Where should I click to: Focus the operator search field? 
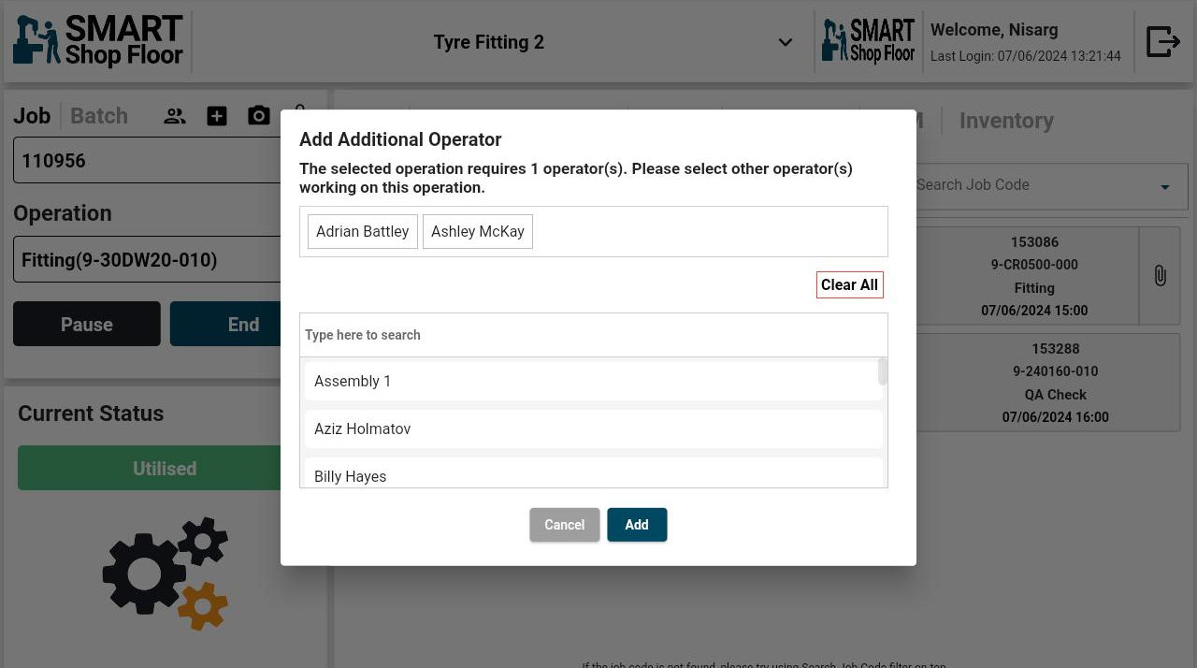pos(593,335)
